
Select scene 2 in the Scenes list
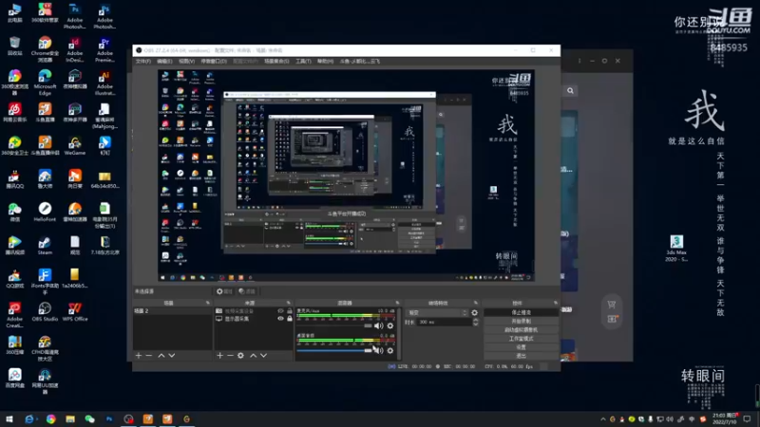point(172,311)
